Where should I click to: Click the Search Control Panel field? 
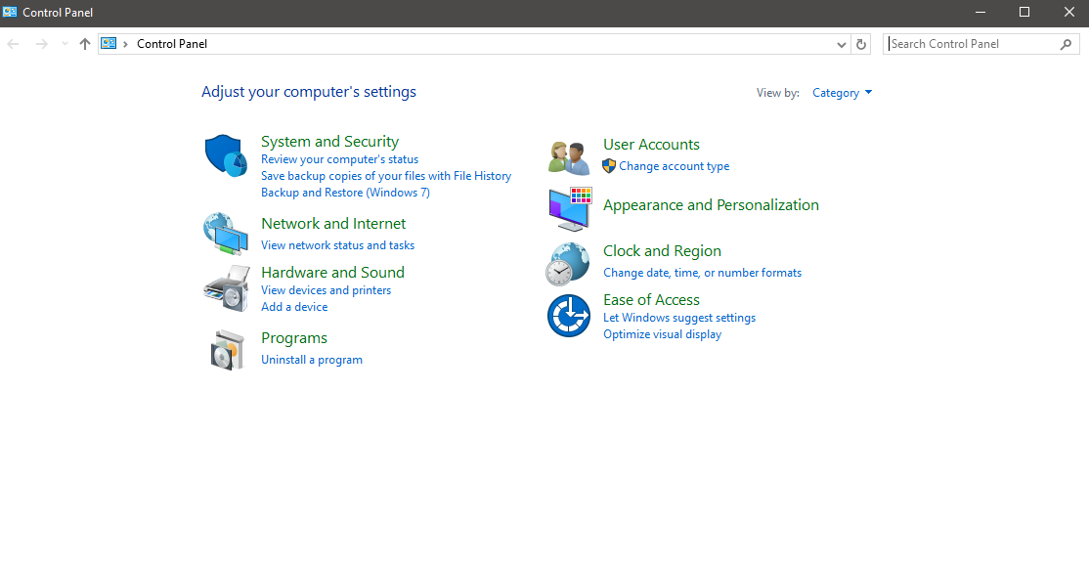coord(973,44)
